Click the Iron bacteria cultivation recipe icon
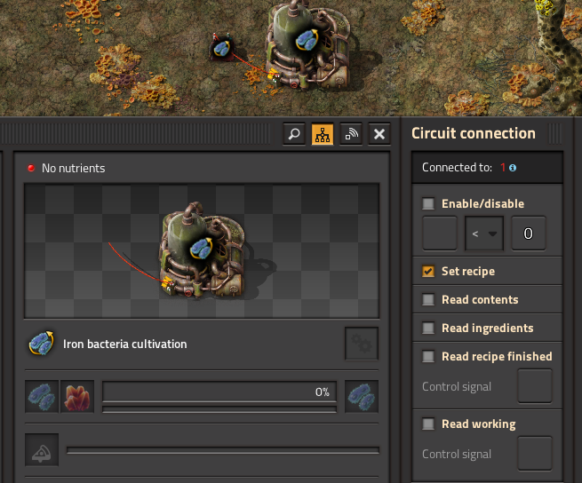 point(41,343)
